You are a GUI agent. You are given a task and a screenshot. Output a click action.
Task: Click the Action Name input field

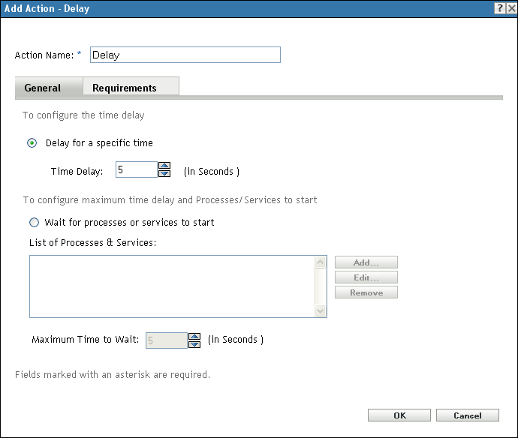(x=185, y=55)
